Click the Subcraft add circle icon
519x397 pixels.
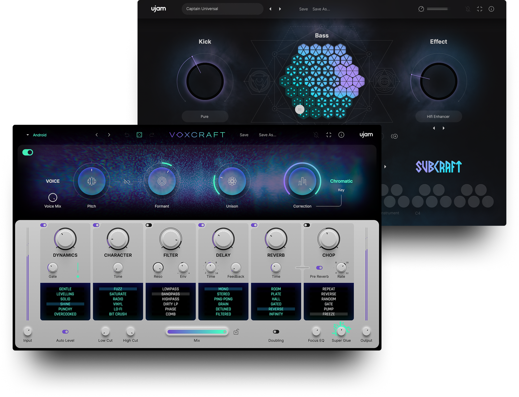pyautogui.click(x=395, y=136)
